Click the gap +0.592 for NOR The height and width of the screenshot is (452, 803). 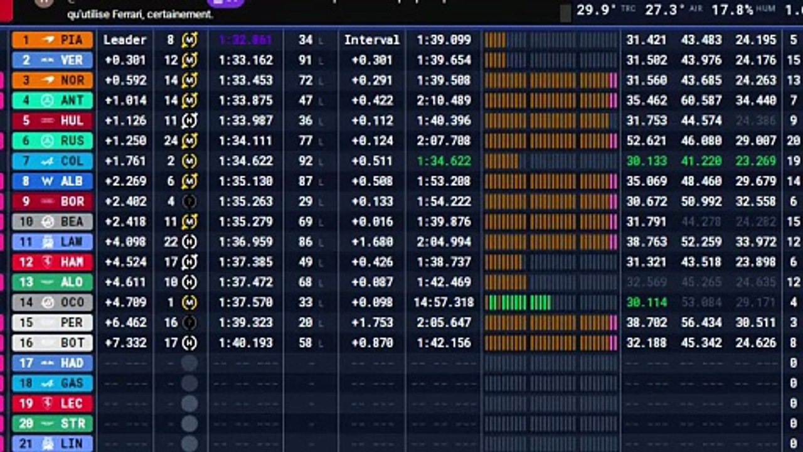[x=125, y=80]
